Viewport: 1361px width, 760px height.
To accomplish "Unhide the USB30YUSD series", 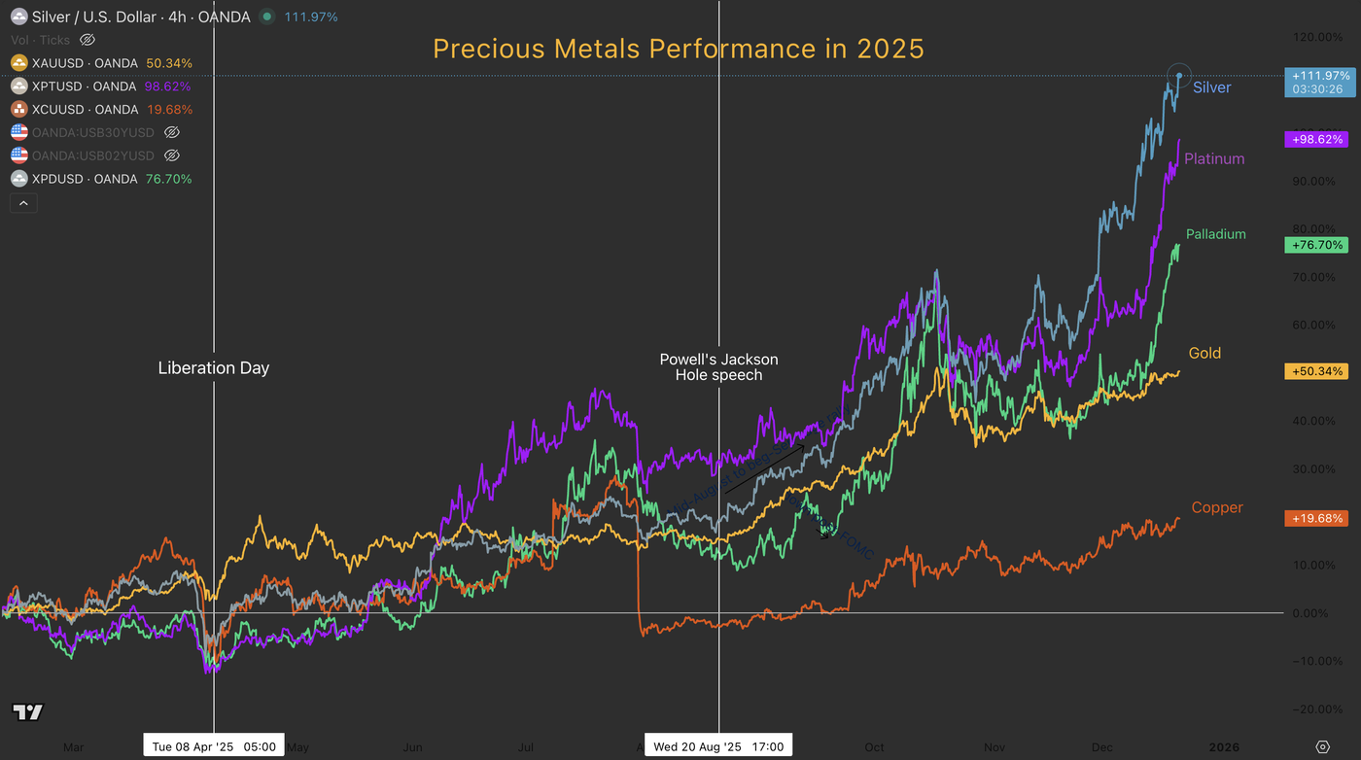I will tap(172, 132).
